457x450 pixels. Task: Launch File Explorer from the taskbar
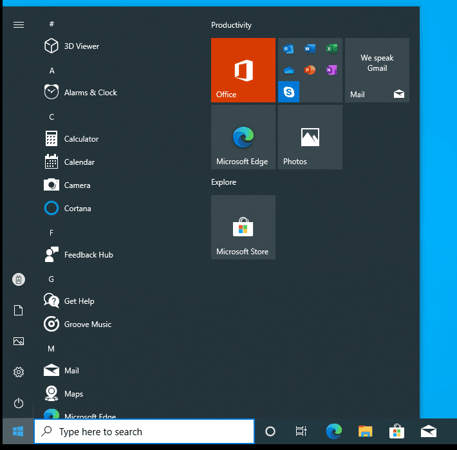(366, 431)
